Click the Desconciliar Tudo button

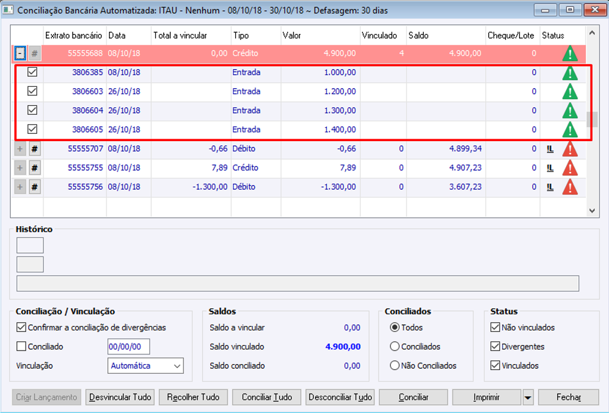341,398
